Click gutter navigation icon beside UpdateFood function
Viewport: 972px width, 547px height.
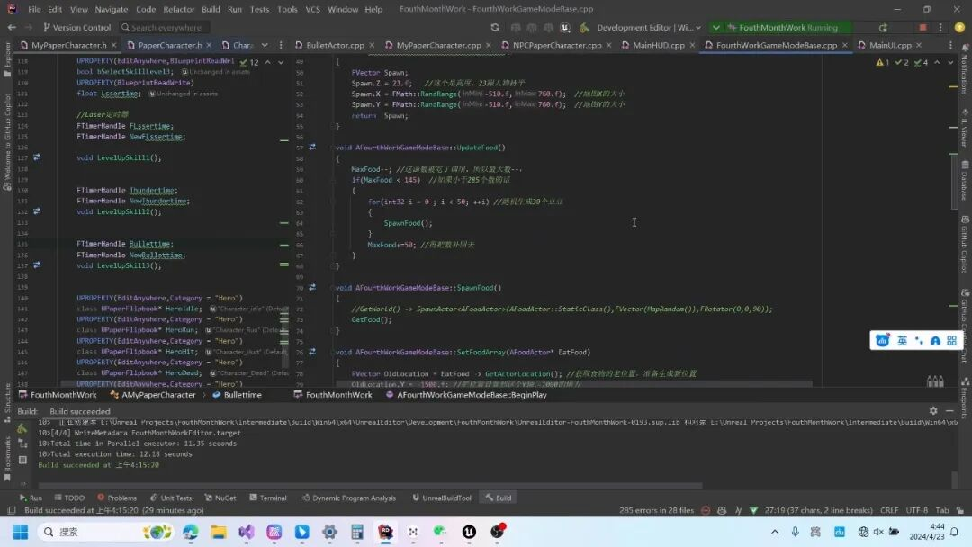click(312, 147)
